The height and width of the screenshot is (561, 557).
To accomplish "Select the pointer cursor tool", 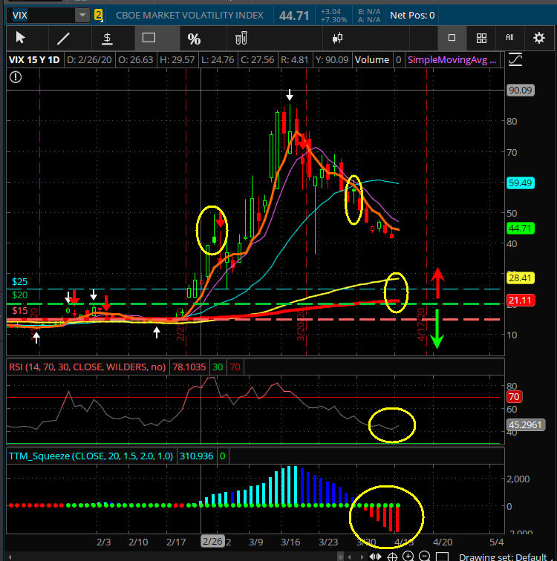I will [21, 38].
